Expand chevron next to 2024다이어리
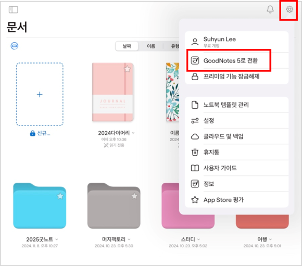The image size is (302, 266). tap(133, 133)
